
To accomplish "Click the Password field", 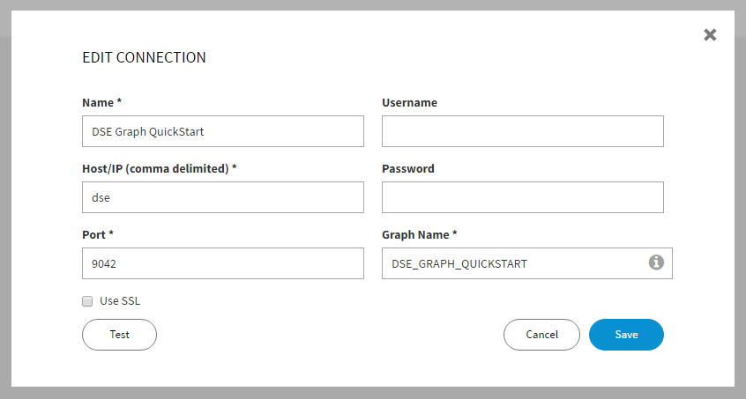I will coord(523,197).
